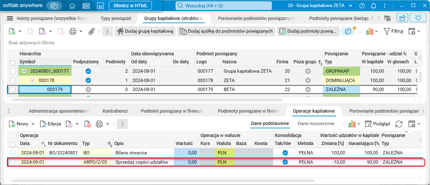
Task: Collapse the 20240801_000177 tree node
Action: click(24, 71)
